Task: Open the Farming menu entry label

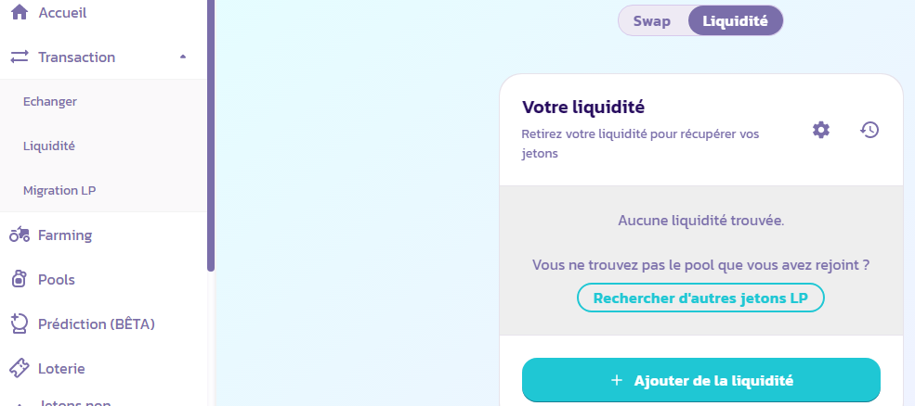Action: click(65, 235)
